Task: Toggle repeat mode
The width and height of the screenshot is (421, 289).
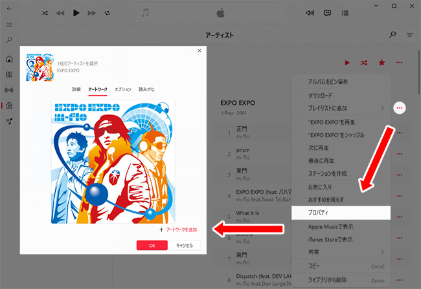Action: pos(108,13)
